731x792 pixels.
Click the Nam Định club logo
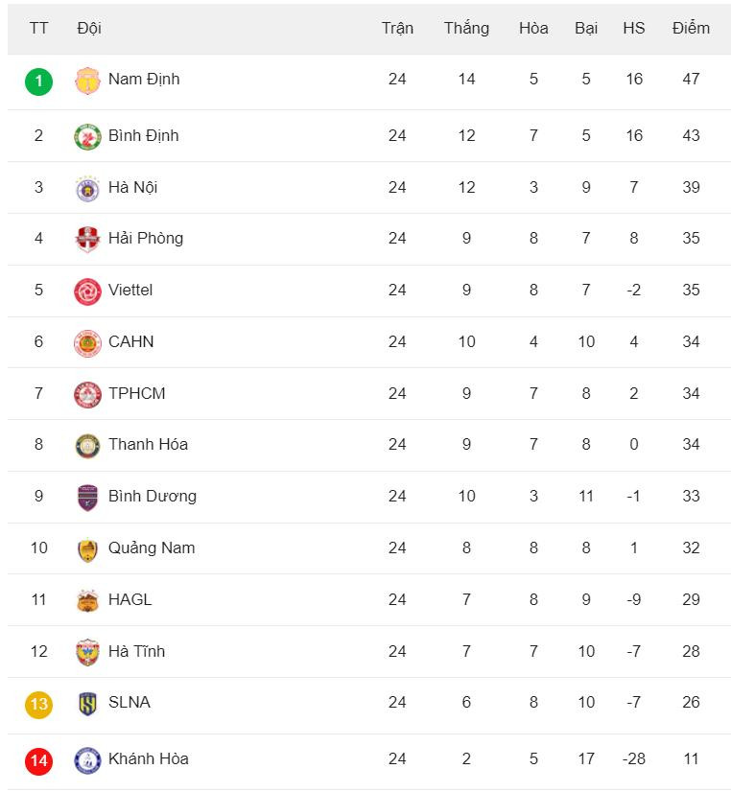pos(87,81)
